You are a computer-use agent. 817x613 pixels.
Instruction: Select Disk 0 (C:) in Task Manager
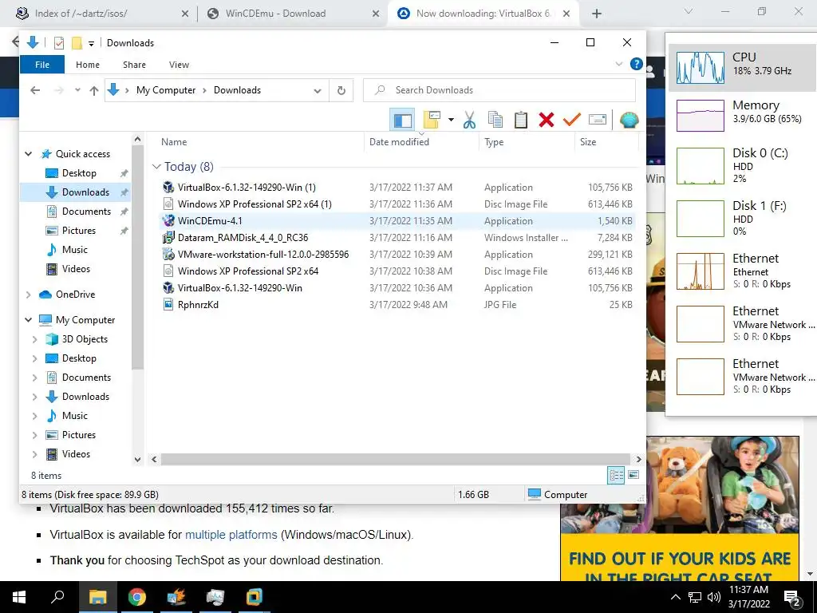(742, 166)
